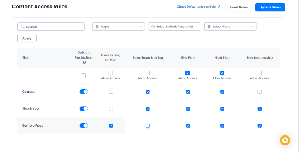
Task: Click the plans icon in Select Plans dropdown
Action: click(209, 27)
